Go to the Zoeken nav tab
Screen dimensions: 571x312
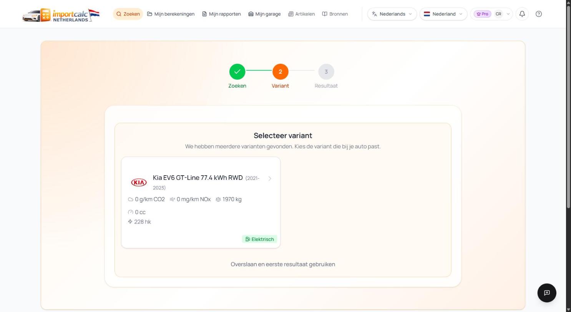coord(128,14)
